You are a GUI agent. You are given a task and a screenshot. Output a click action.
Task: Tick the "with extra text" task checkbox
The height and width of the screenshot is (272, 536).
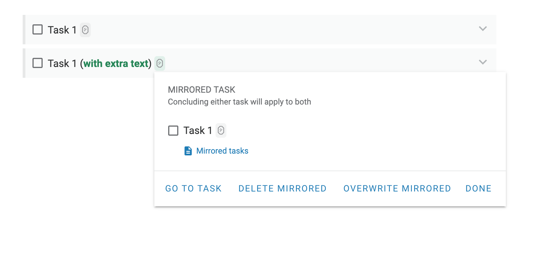(x=38, y=63)
